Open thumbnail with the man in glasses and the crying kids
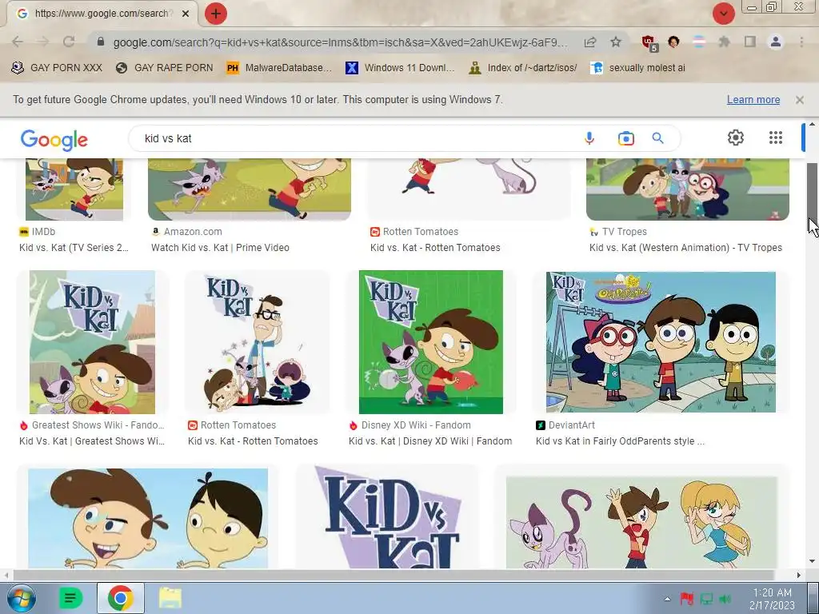819x614 pixels. [x=258, y=342]
